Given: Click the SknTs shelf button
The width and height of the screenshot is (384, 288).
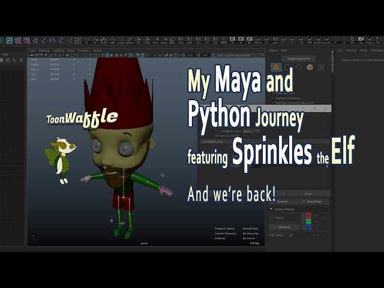Looking at the screenshot, I should (257, 40).
